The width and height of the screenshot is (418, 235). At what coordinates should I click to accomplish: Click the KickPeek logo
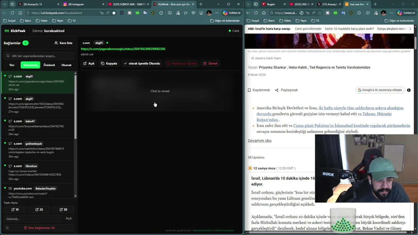15,31
